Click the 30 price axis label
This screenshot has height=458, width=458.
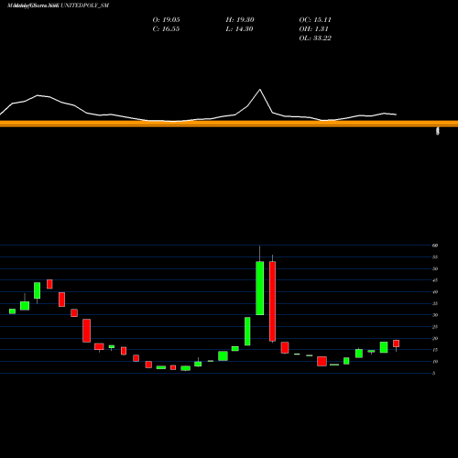[435, 315]
